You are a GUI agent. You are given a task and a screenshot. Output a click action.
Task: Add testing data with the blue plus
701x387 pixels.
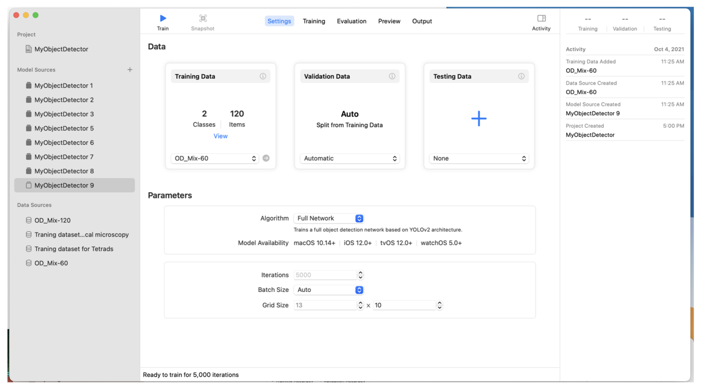(479, 118)
